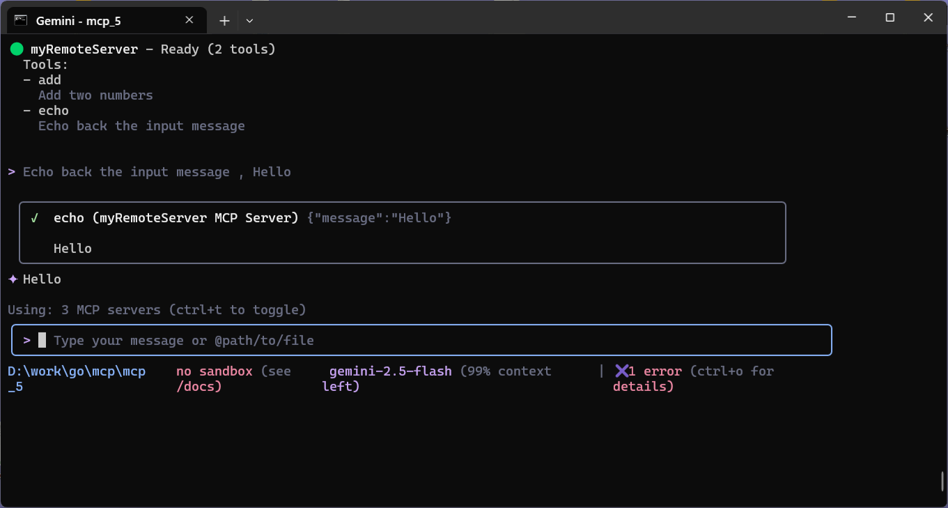Close the Gemini - mcp_5 tab
The width and height of the screenshot is (948, 508).
[x=189, y=20]
